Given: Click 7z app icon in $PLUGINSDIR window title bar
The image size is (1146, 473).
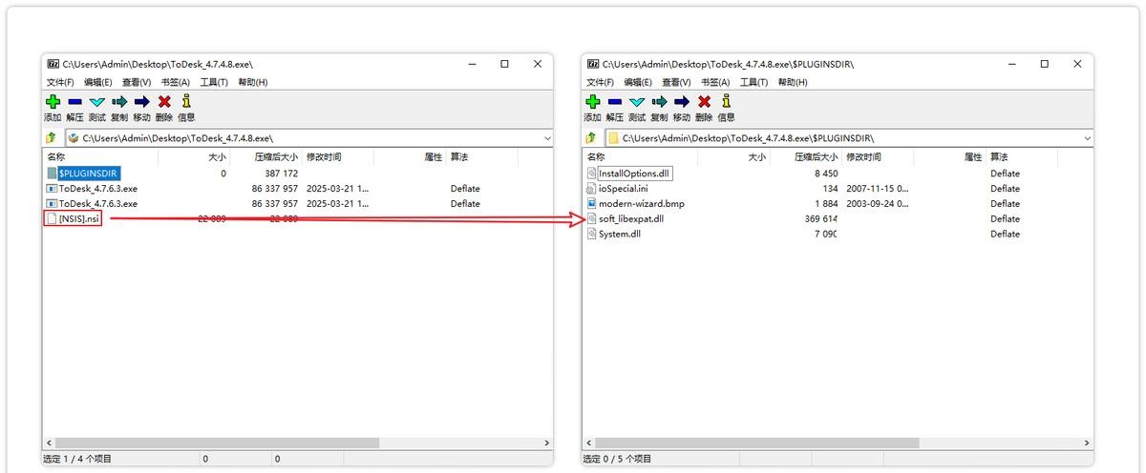Looking at the screenshot, I should [592, 64].
